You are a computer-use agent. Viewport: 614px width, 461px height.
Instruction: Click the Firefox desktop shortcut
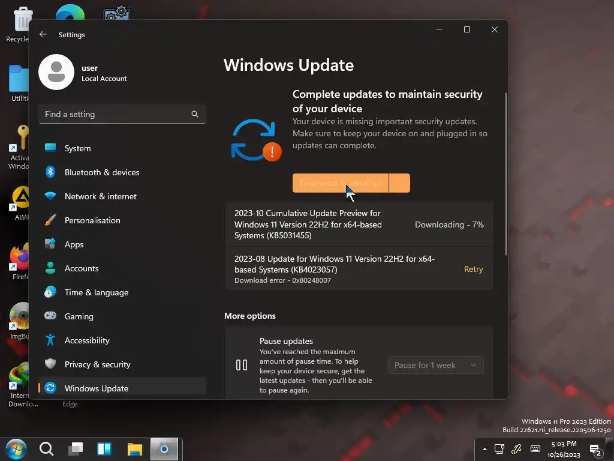point(19,261)
